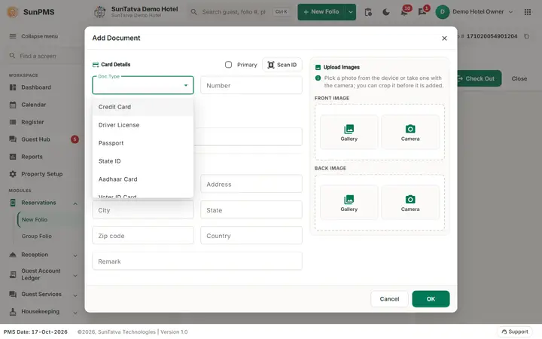Select Credit Card from the list
This screenshot has width=542, height=339.
click(x=143, y=107)
